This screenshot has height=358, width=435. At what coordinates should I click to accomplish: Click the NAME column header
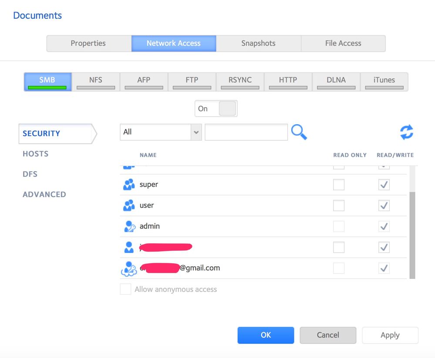148,155
